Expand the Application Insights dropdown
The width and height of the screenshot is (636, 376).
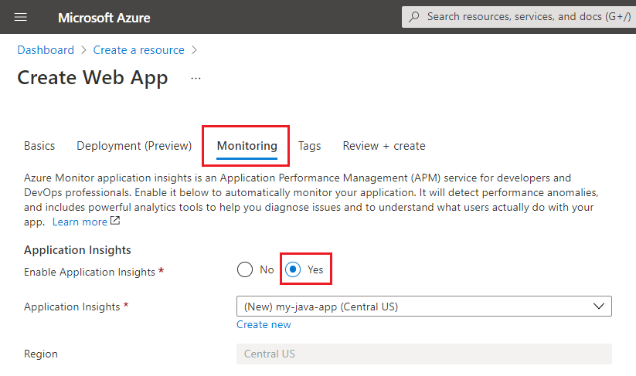click(x=423, y=307)
